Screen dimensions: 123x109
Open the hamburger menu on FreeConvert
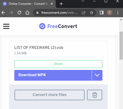coord(6,26)
